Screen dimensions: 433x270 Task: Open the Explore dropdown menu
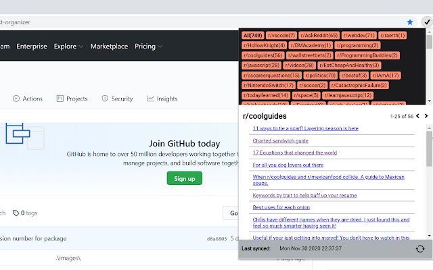pos(68,47)
